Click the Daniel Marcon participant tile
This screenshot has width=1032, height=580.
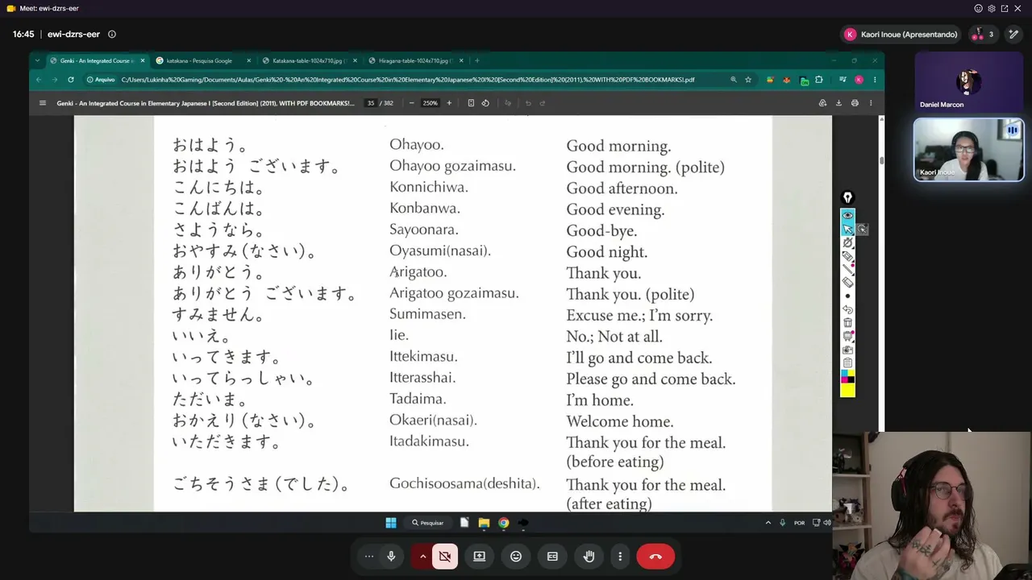[x=967, y=82]
